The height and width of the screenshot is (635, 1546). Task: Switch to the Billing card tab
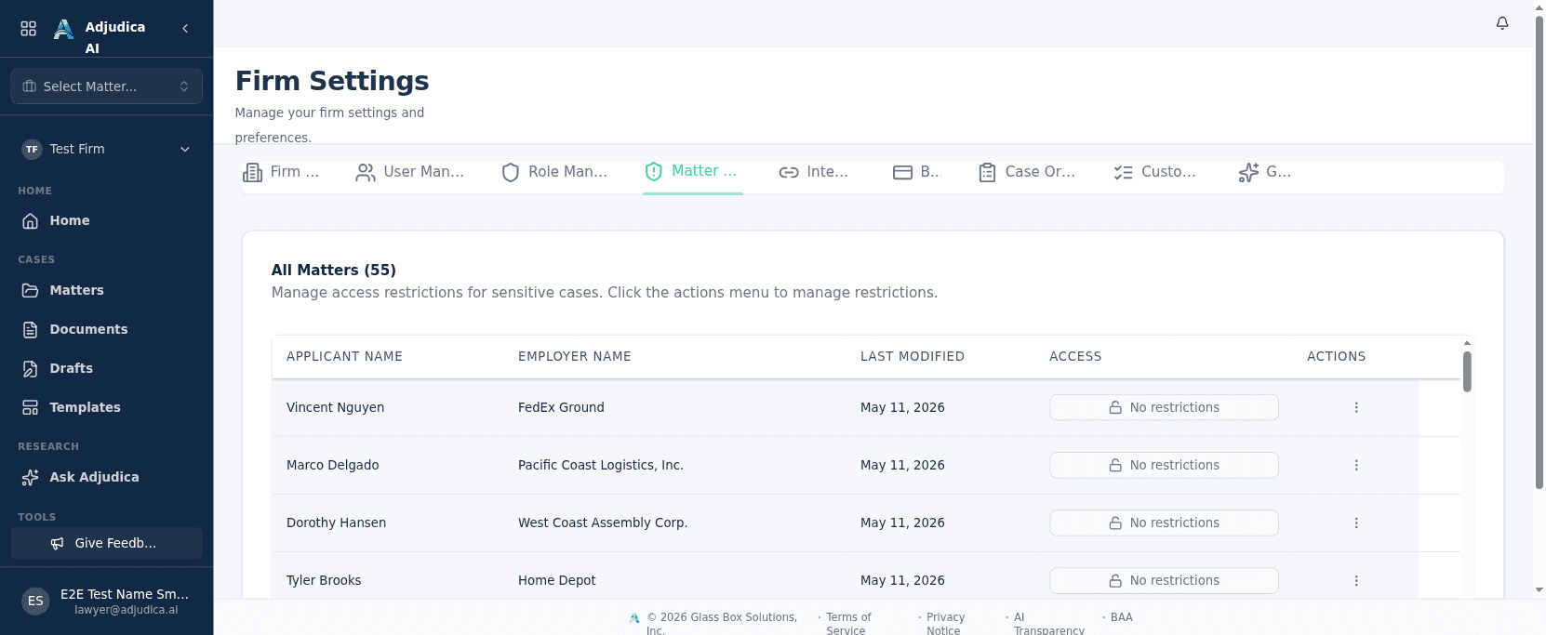[x=917, y=172]
